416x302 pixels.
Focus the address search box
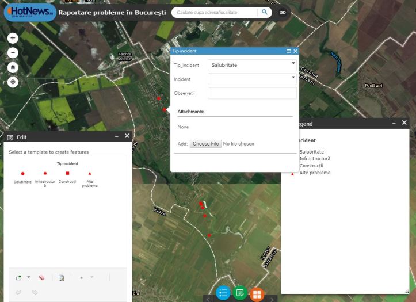(214, 12)
